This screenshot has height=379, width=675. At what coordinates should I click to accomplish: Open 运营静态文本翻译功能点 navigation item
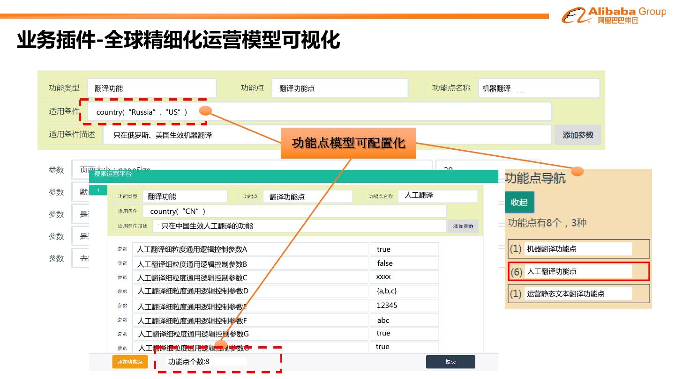tap(578, 294)
